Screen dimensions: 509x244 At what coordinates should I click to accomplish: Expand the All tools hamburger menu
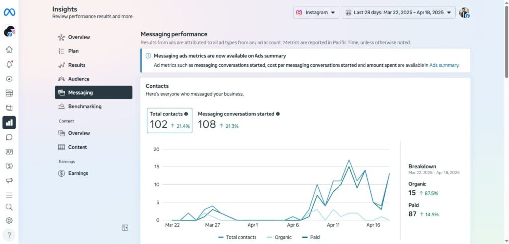click(9, 195)
